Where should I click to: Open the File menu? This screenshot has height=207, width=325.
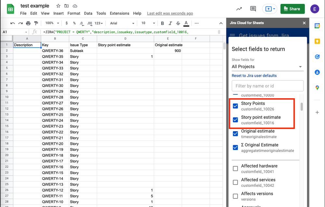coord(23,13)
